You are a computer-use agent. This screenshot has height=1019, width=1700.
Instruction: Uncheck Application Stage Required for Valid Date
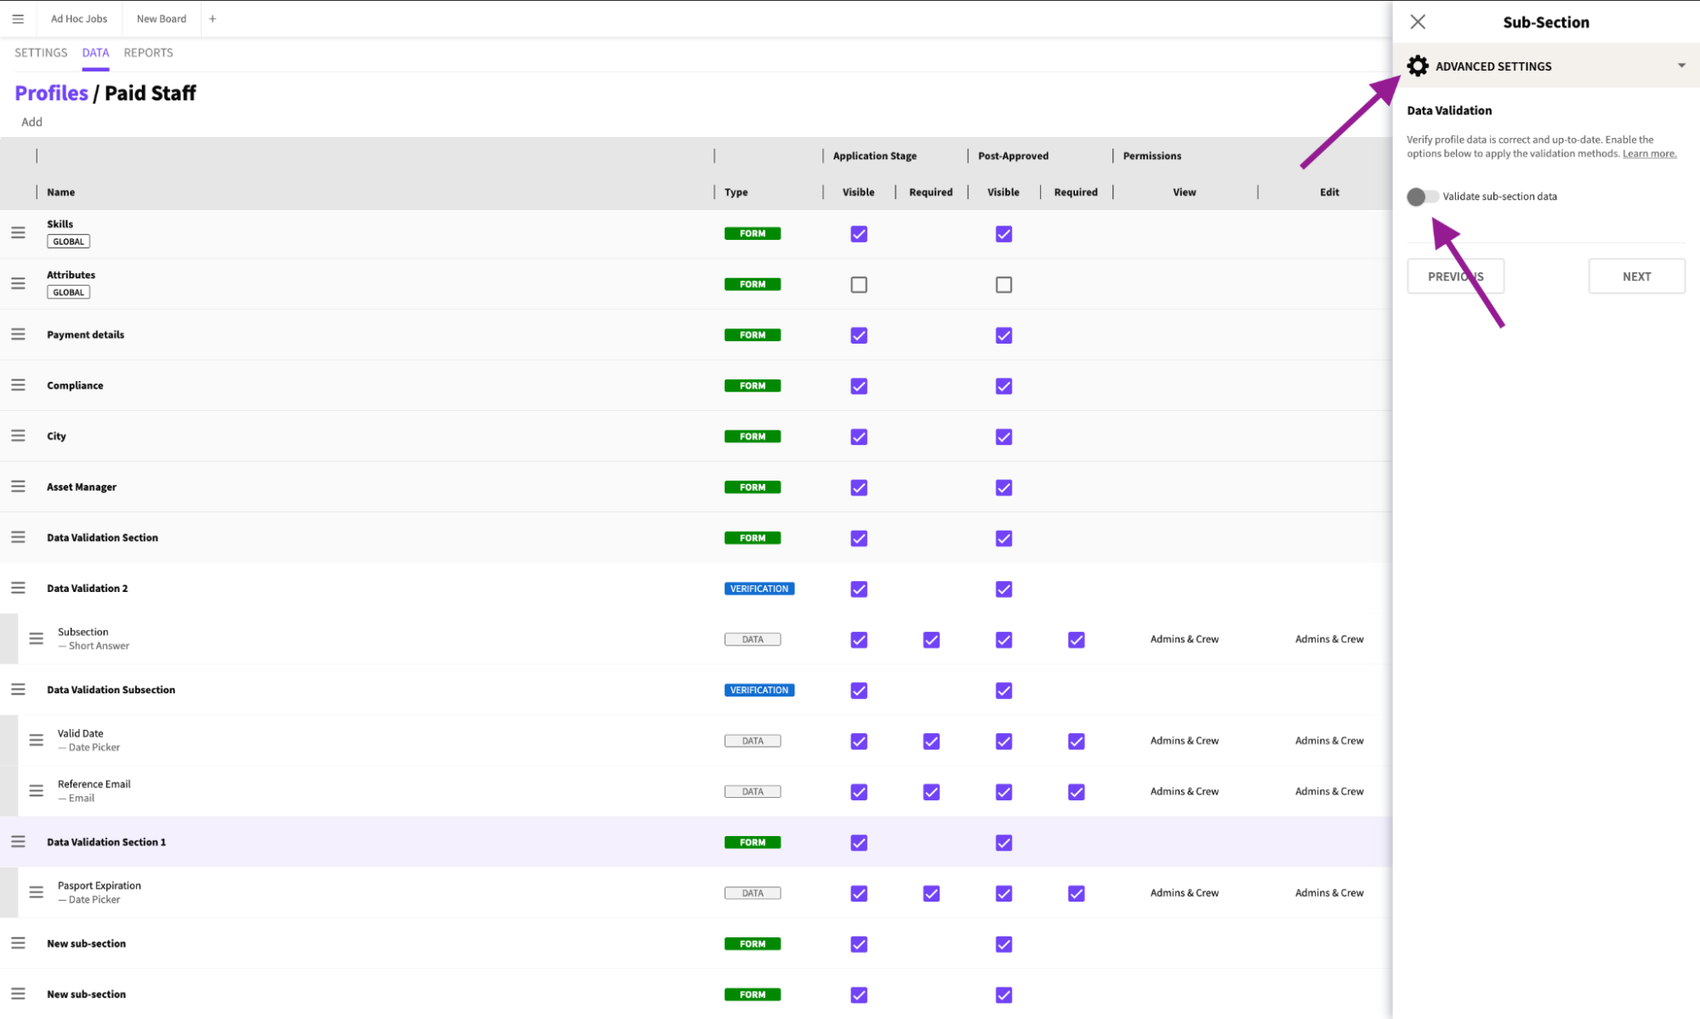931,741
